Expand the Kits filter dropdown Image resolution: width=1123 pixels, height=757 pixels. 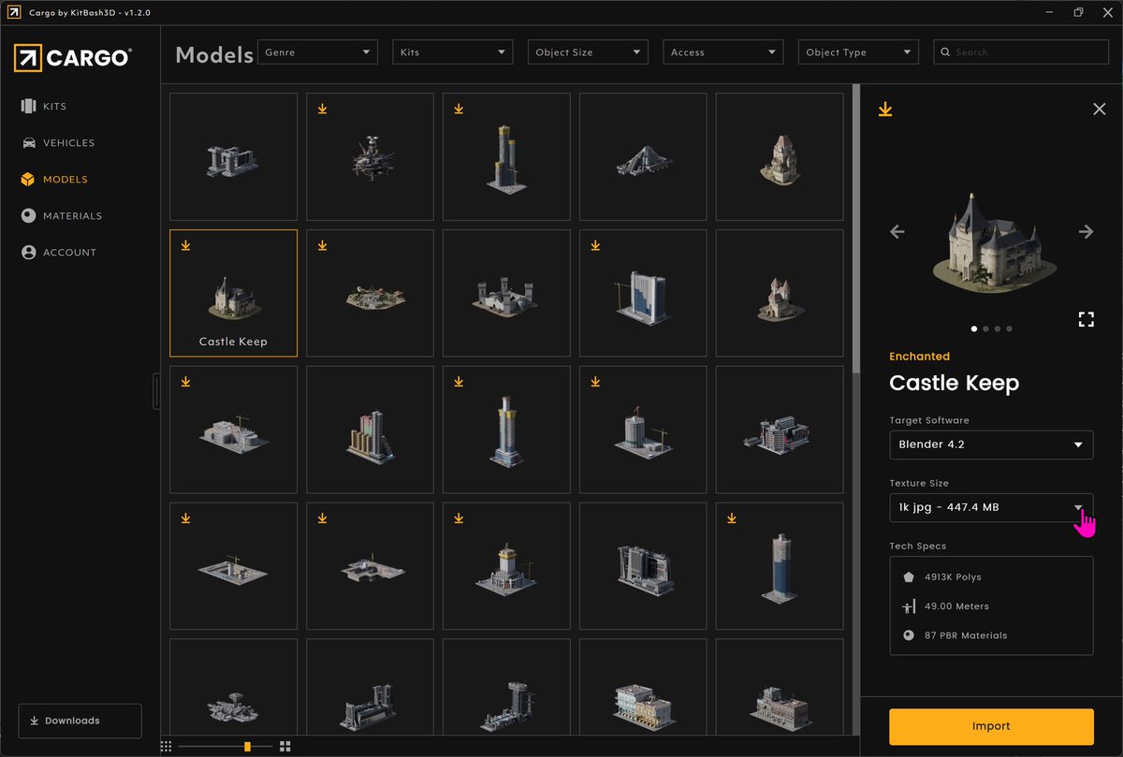click(x=452, y=52)
